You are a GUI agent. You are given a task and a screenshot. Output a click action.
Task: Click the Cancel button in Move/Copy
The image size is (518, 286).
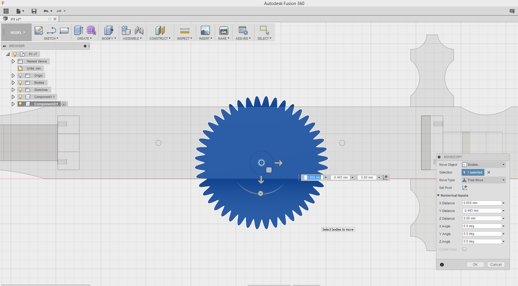(x=496, y=265)
